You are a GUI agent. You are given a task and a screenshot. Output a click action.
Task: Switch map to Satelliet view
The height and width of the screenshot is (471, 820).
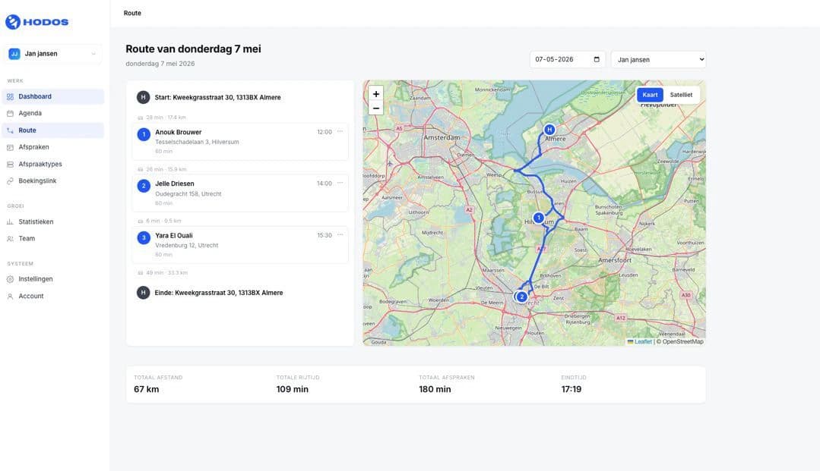681,95
